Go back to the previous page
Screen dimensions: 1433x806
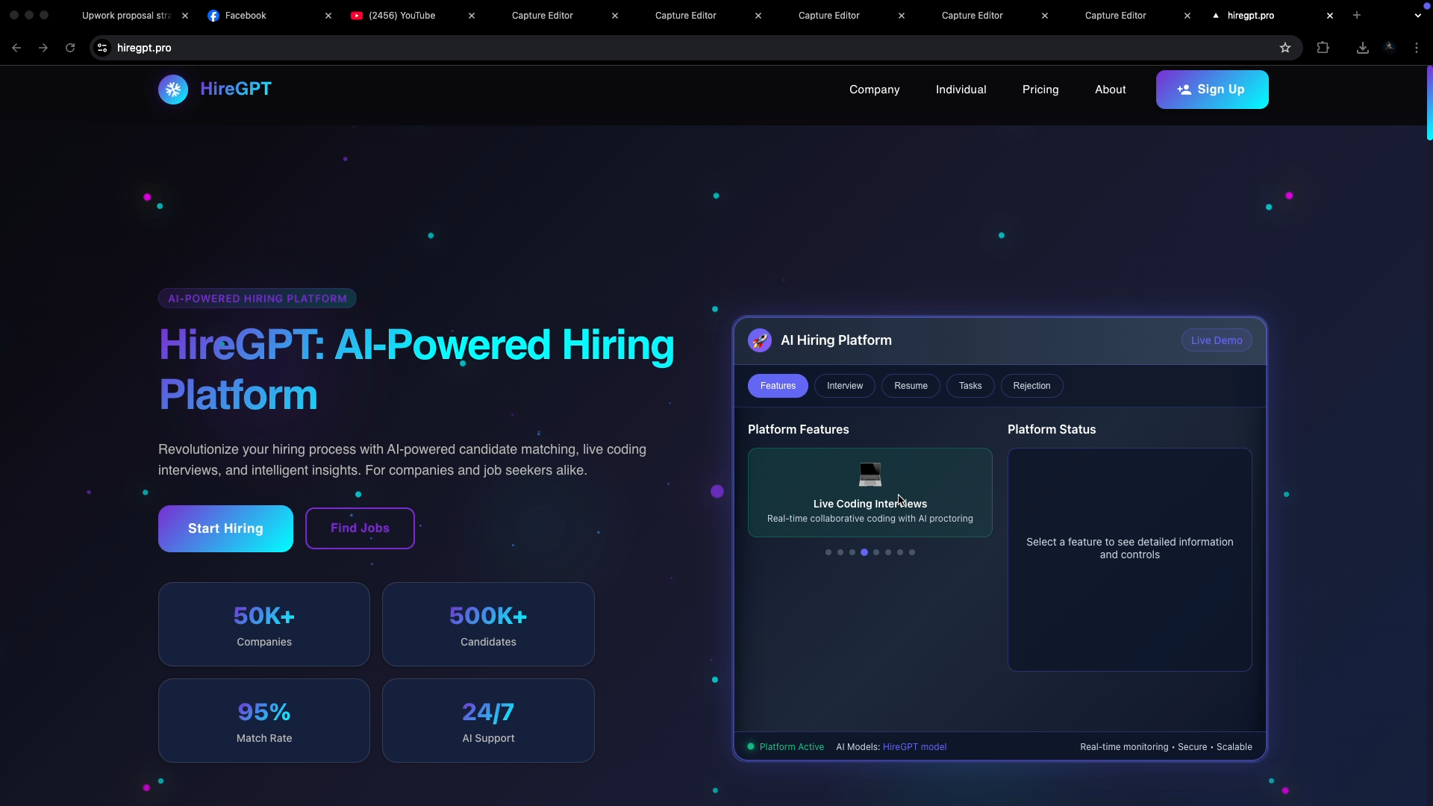(16, 48)
